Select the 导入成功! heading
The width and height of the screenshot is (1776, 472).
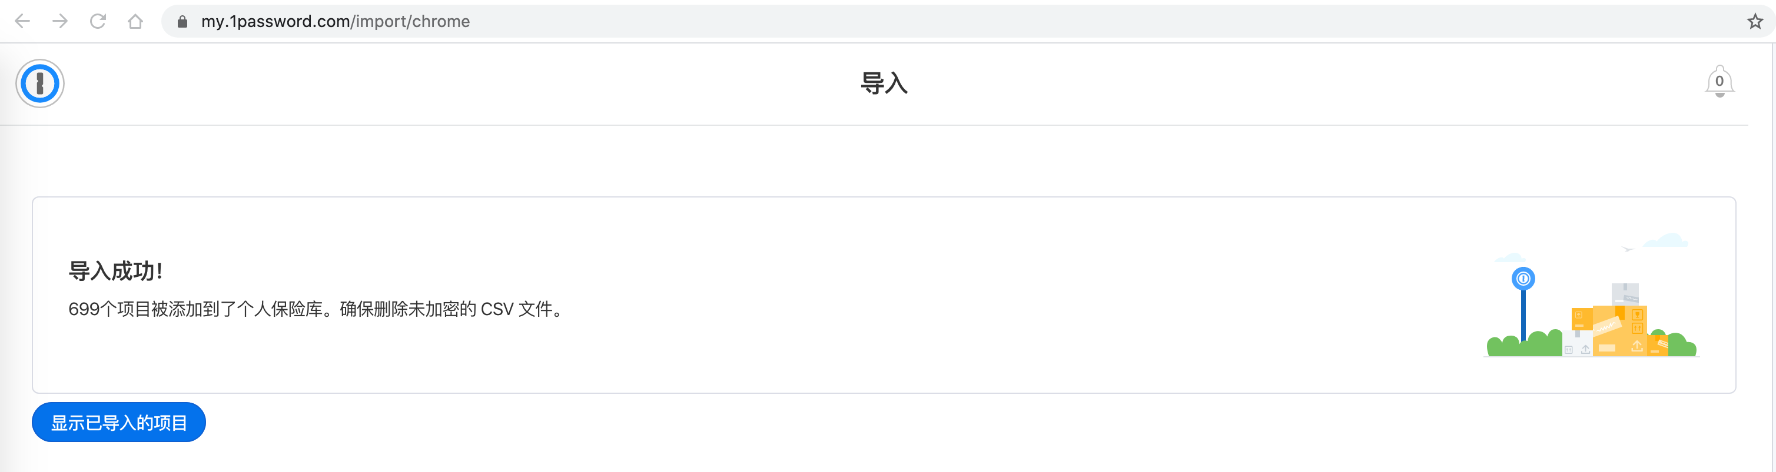[x=115, y=270]
